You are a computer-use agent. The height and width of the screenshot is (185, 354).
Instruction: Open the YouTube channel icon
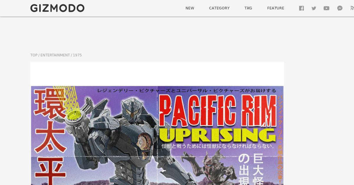click(x=326, y=8)
